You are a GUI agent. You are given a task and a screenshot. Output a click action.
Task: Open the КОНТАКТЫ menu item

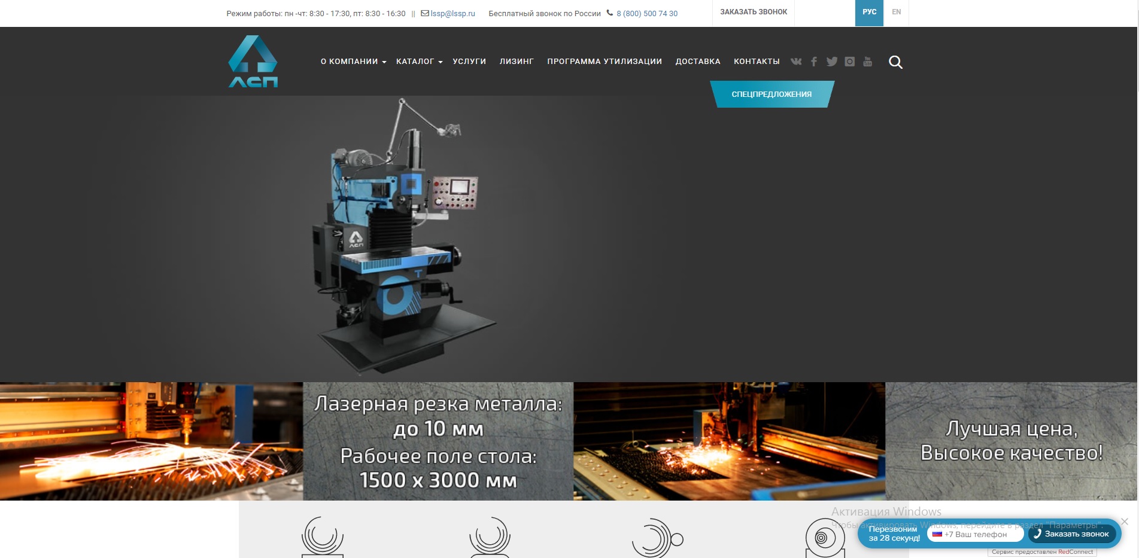(757, 62)
